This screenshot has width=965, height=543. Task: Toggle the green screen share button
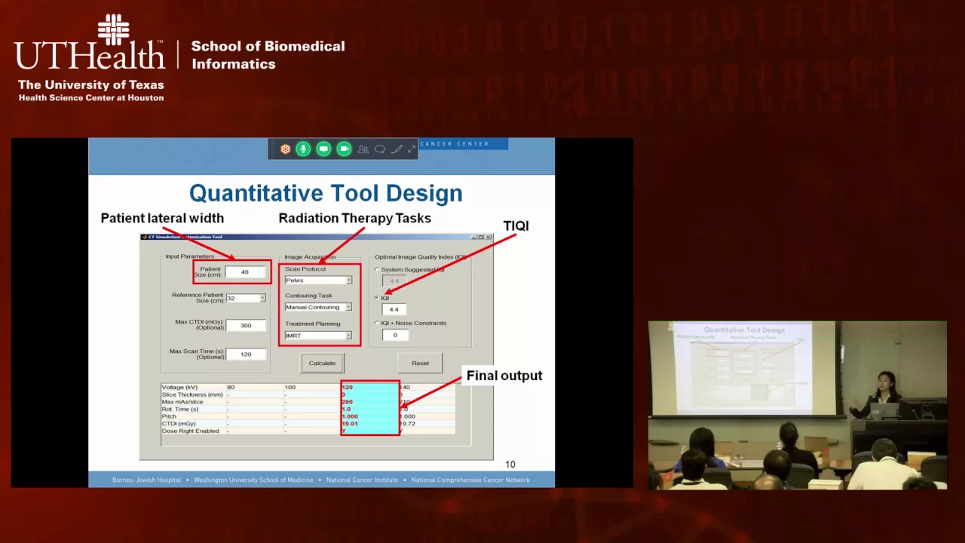click(x=323, y=149)
